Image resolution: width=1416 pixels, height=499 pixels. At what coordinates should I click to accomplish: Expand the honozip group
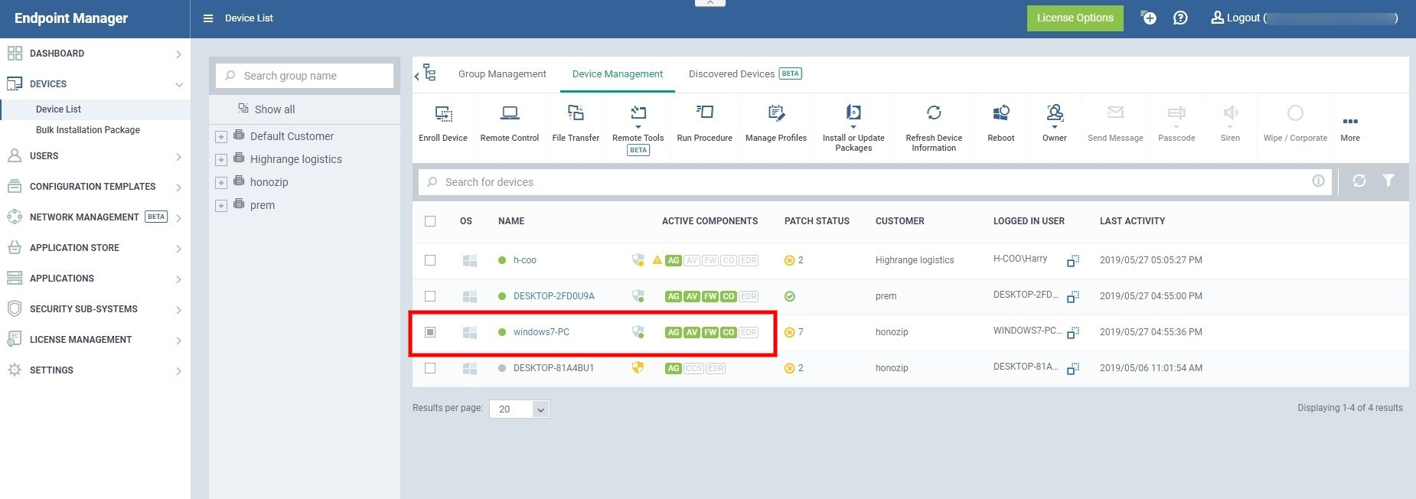(221, 183)
